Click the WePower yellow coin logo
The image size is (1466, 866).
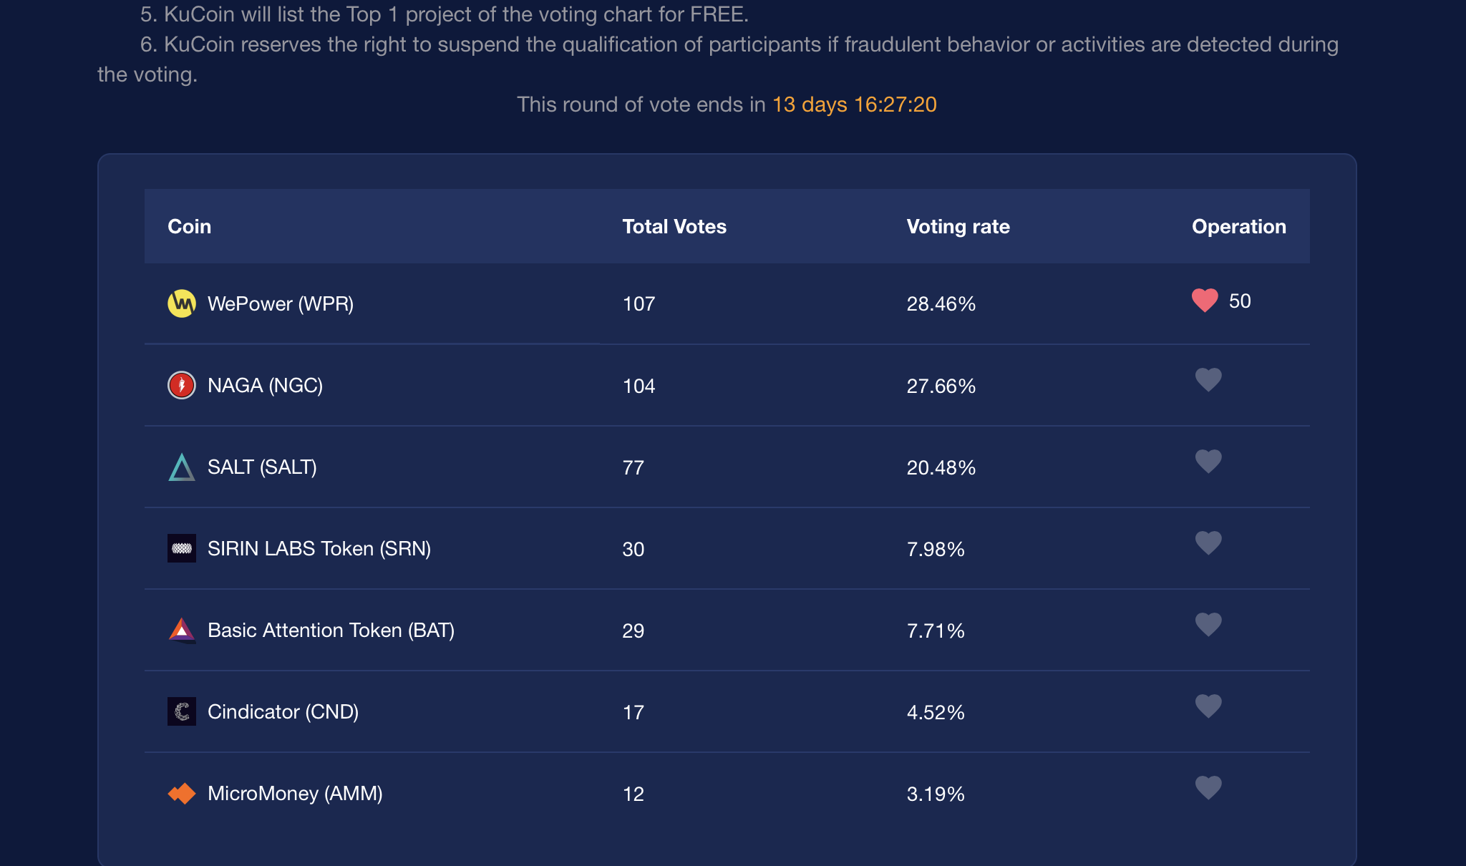coord(182,303)
